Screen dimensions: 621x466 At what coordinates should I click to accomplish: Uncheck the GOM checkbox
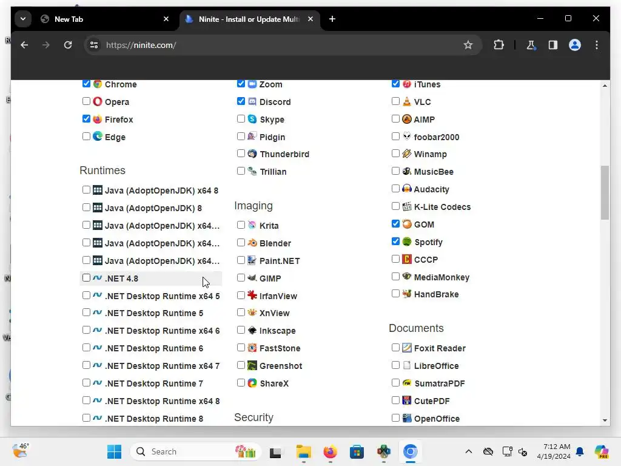click(x=395, y=223)
